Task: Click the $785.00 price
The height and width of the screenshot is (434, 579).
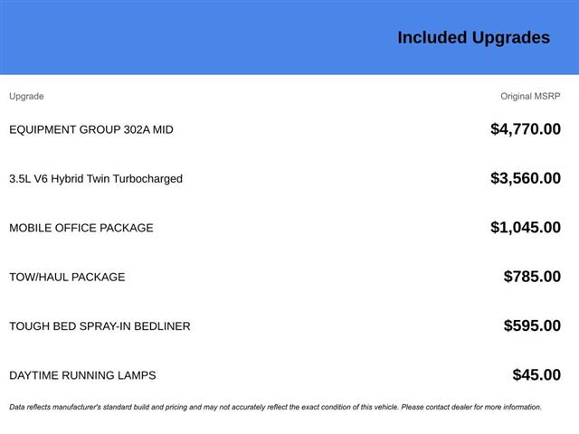Action: (532, 277)
